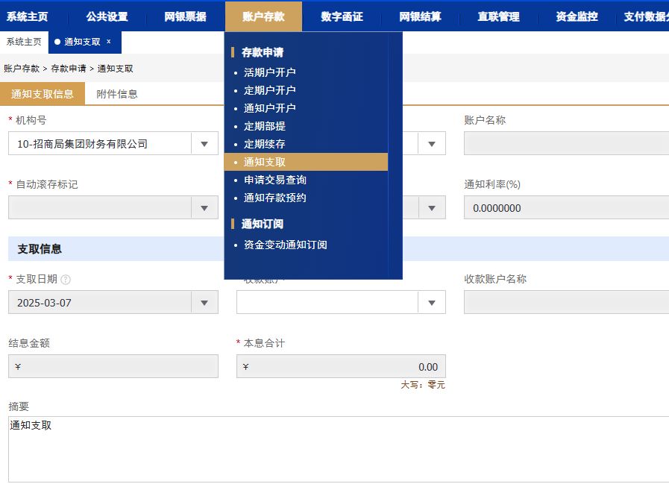Viewport: 669px width, 484px height.
Task: Click into the 摘要 text area
Action: 336,449
